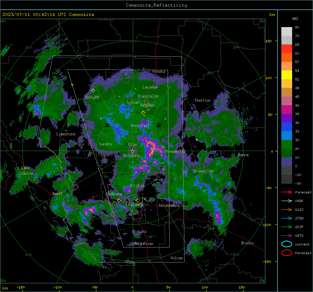313x292 pixels.
Task: Select the magenta storm cell ellipse southwest of Calgary
Action: coord(113,214)
